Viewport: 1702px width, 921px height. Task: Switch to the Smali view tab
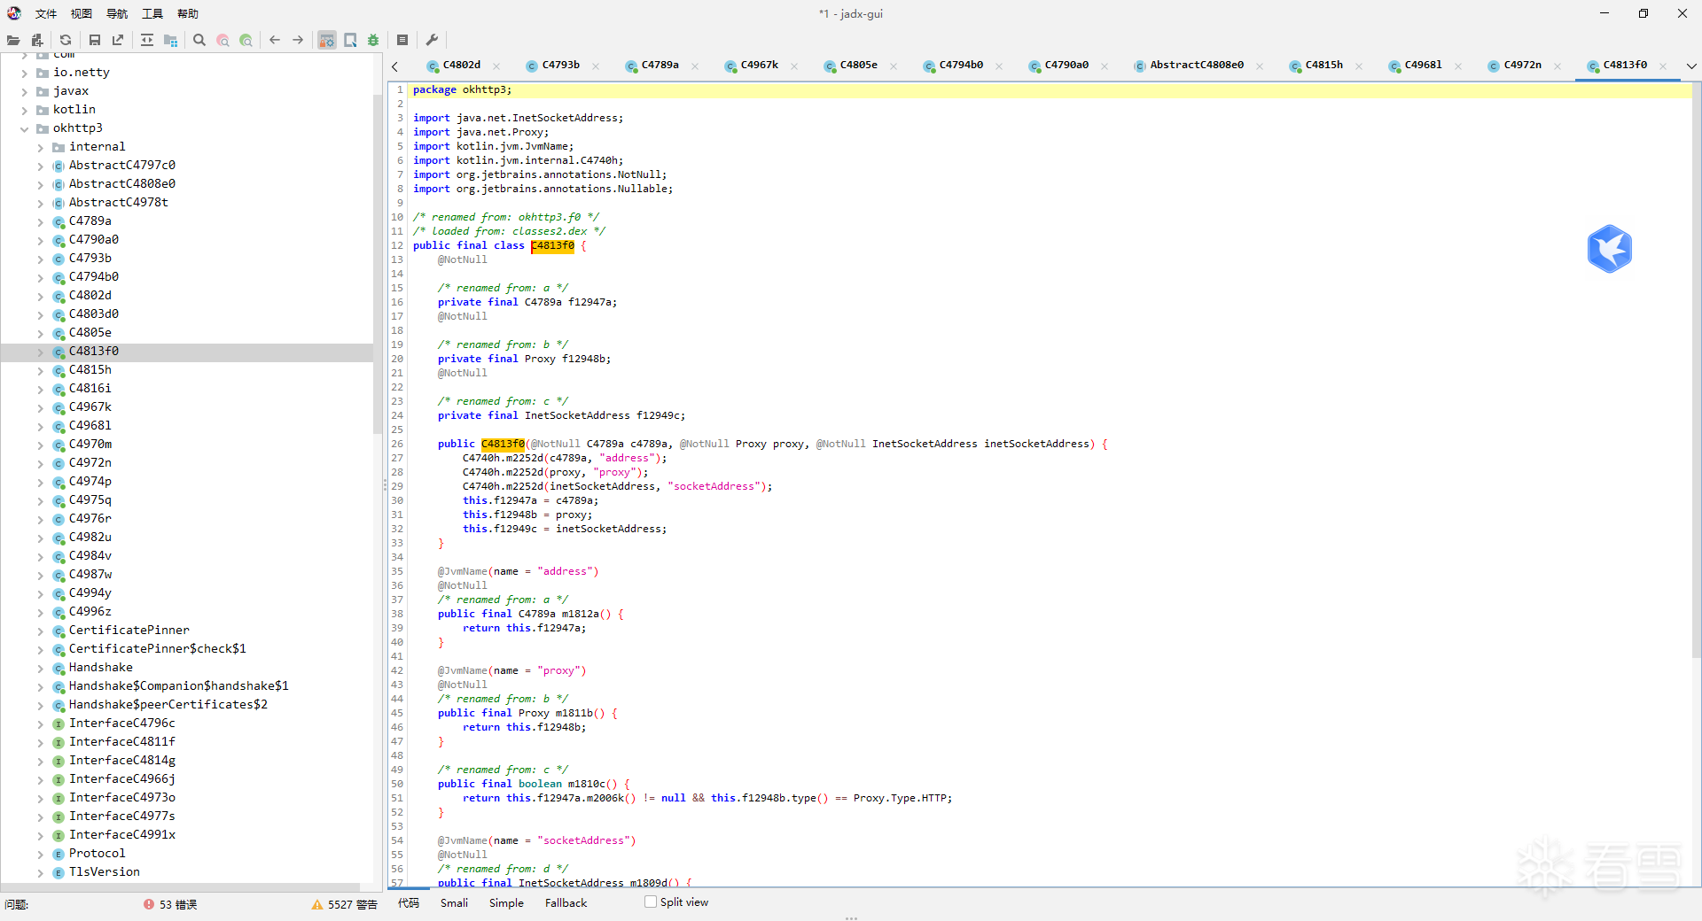coord(454,902)
